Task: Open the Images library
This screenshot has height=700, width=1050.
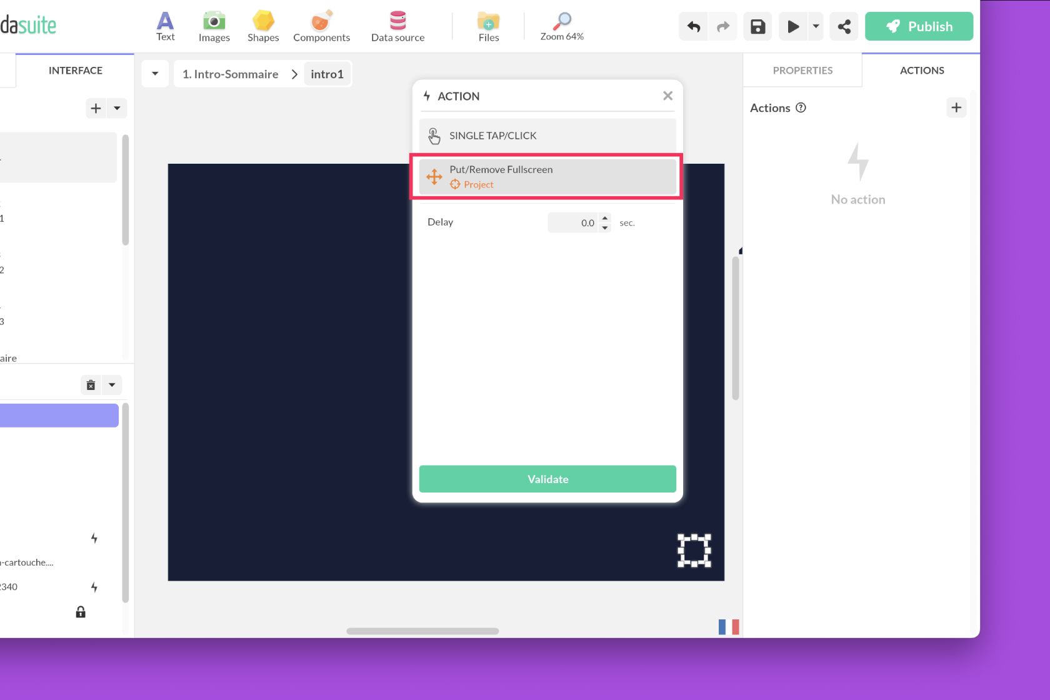Action: click(x=214, y=26)
